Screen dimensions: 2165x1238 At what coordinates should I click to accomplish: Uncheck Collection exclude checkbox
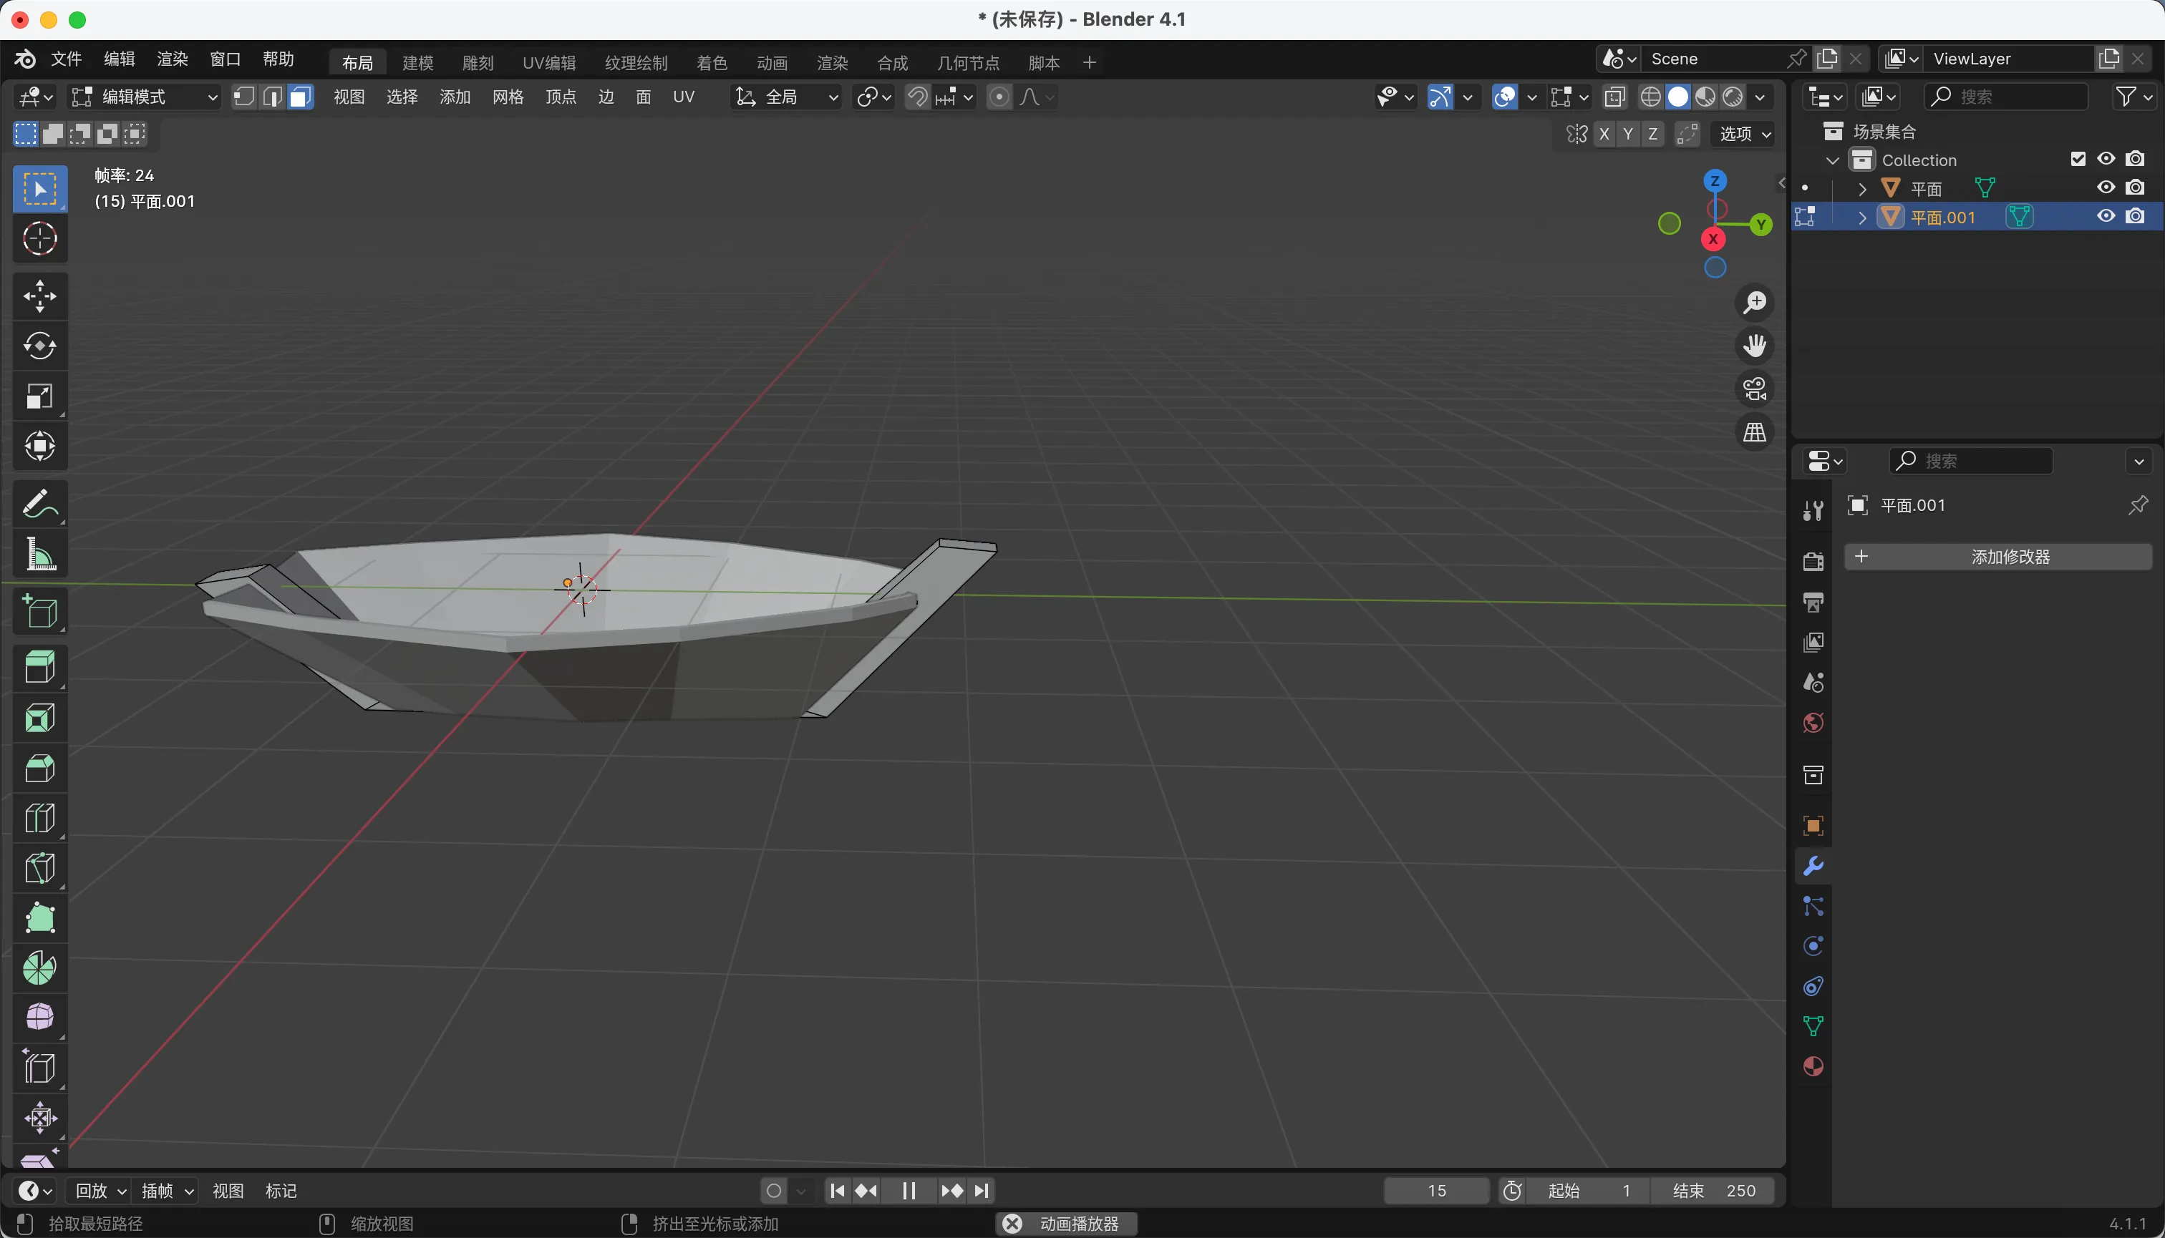(2078, 159)
